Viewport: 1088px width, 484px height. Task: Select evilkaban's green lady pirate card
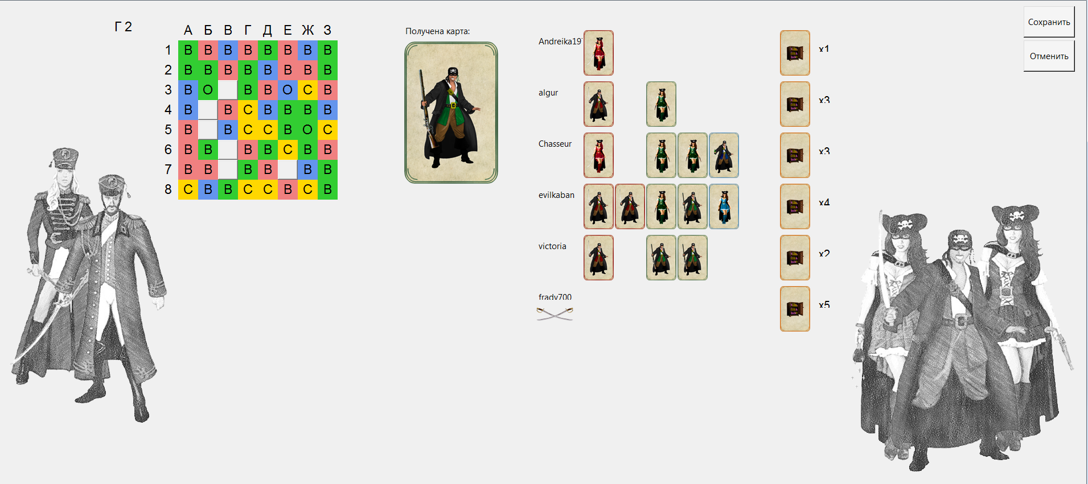(661, 206)
